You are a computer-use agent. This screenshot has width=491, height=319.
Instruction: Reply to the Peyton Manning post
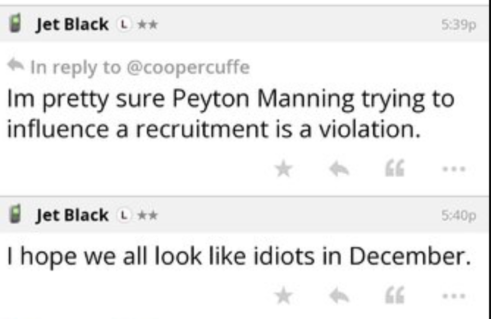click(x=339, y=169)
